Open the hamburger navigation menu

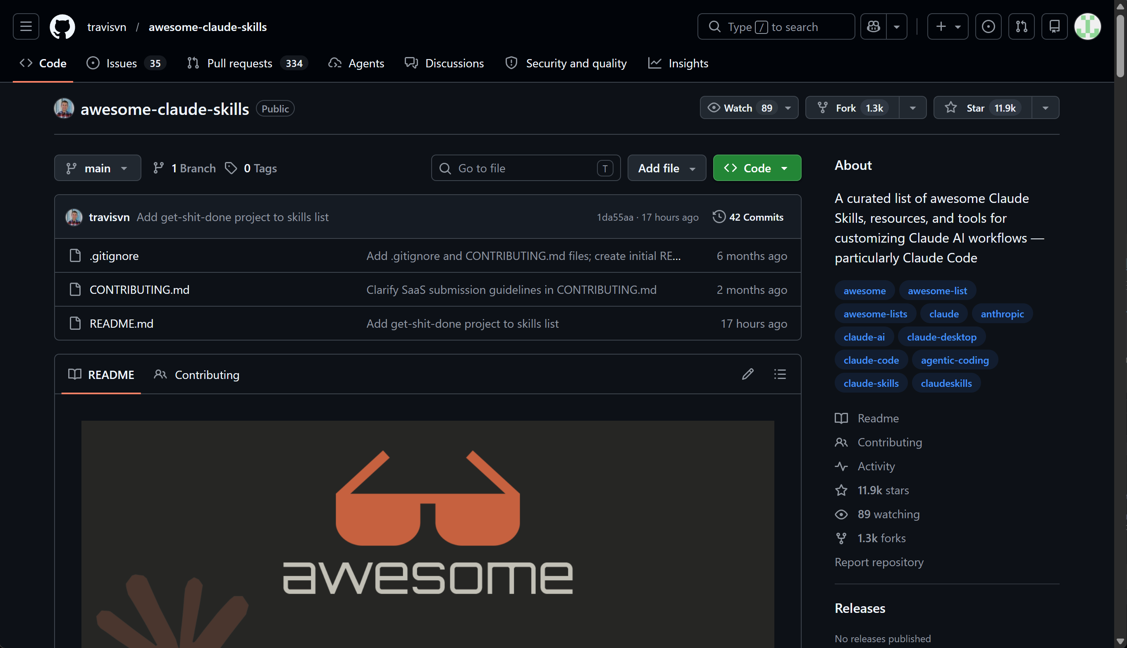[x=26, y=27]
